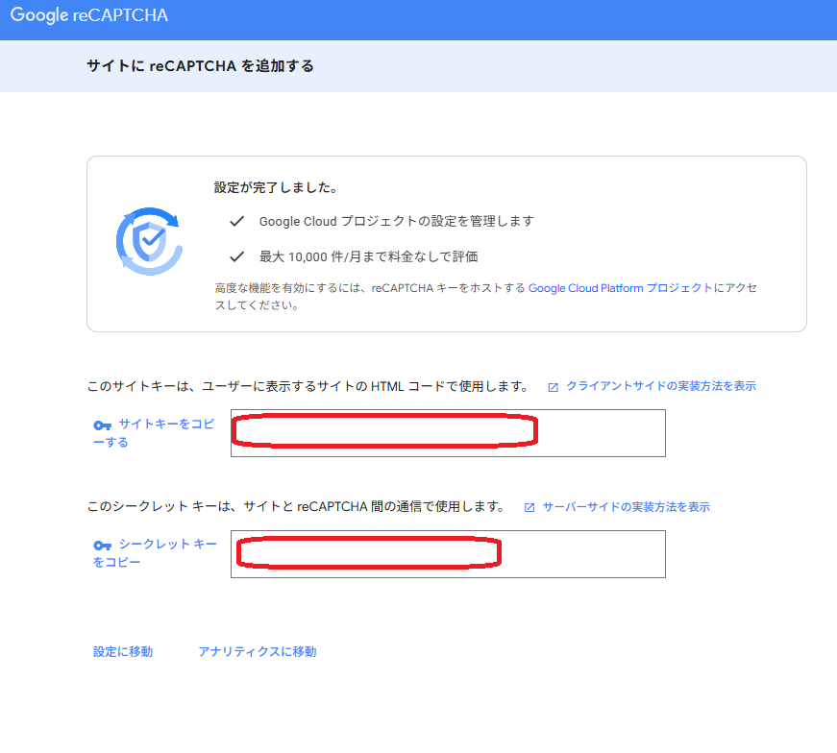837x753 pixels.
Task: Click the external link icon beside クライアントサイドの実装方法を表示
Action: click(553, 387)
